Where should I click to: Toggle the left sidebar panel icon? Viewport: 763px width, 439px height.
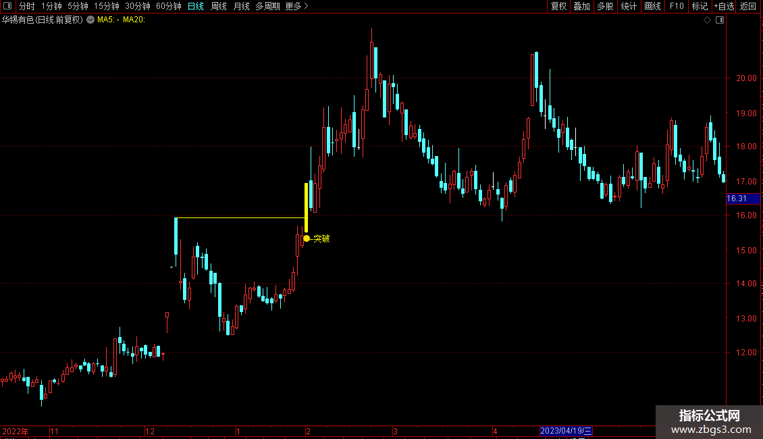coord(7,6)
